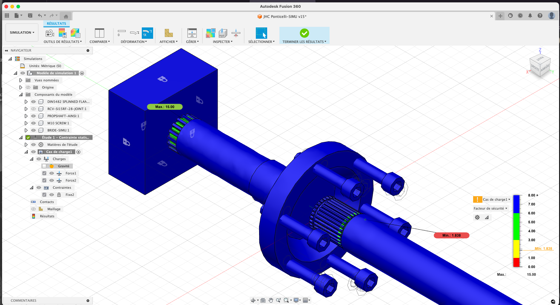Click the safety factor color legend bar

(516, 231)
